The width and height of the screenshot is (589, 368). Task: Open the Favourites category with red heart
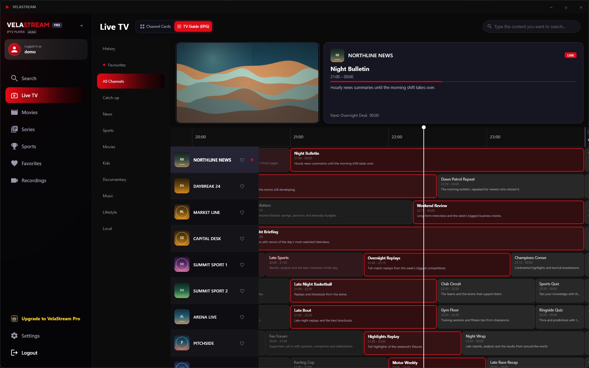click(131, 65)
